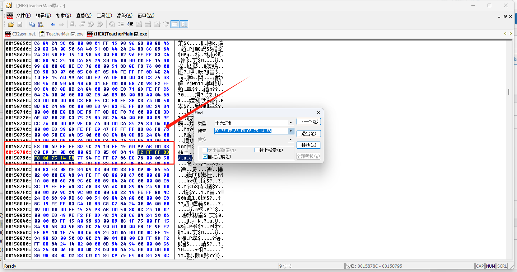Uncheck the 自动完成(U) checkbox

tap(205, 156)
